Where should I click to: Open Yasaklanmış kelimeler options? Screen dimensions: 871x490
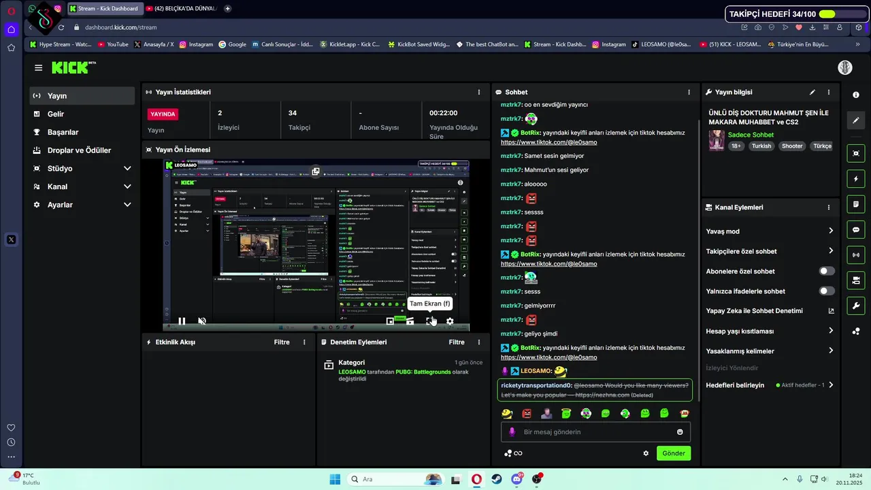pos(770,351)
